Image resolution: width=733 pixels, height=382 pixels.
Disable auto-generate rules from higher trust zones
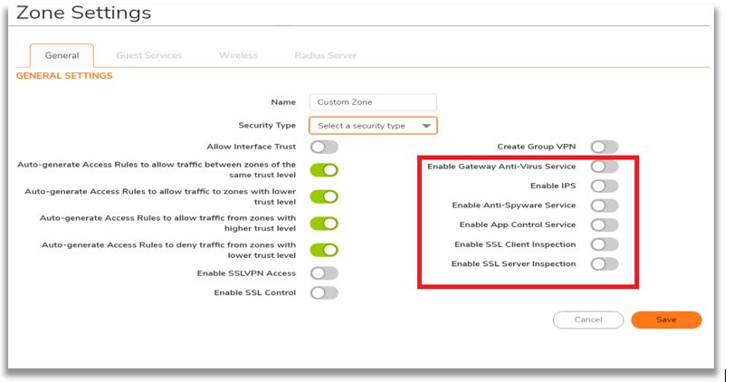(324, 224)
